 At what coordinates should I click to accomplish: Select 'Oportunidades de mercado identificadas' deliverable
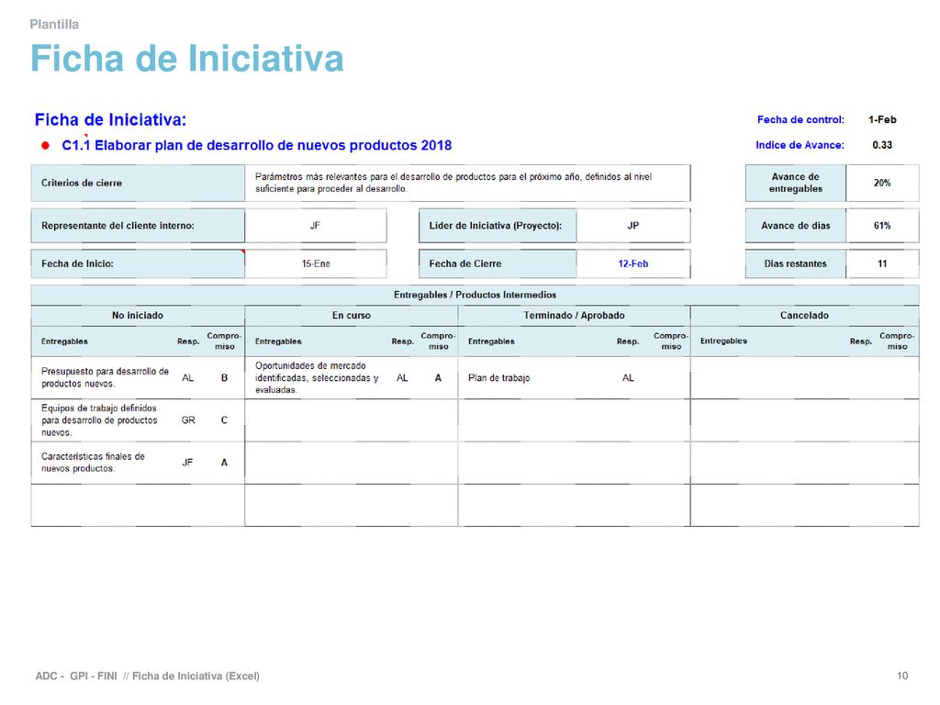click(x=317, y=377)
